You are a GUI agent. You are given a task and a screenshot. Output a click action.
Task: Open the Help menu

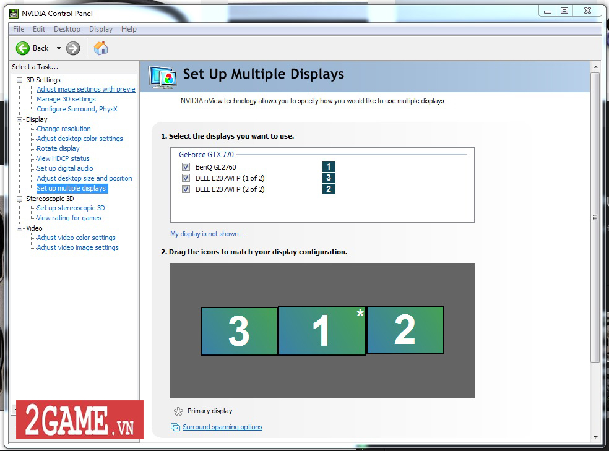(129, 29)
